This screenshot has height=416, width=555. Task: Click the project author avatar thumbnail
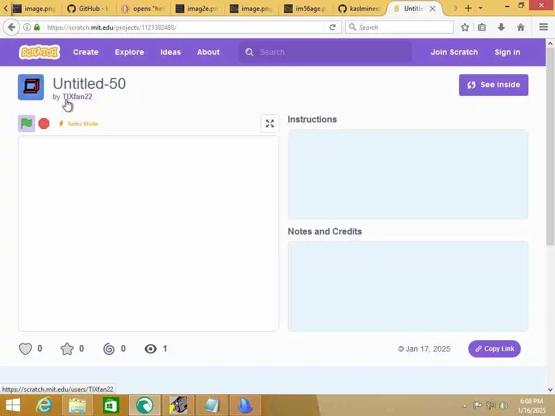31,87
